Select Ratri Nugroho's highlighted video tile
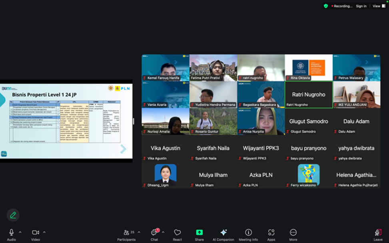The width and height of the screenshot is (389, 243). pos(308,95)
